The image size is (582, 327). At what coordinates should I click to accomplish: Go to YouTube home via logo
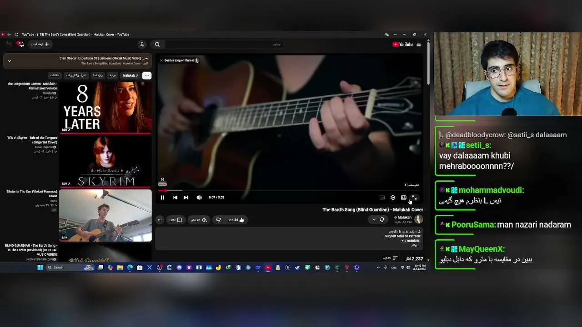pos(403,45)
